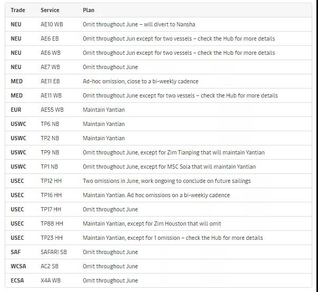Click the plan mentioning MSC Sola
The width and height of the screenshot is (318, 292).
click(x=169, y=167)
